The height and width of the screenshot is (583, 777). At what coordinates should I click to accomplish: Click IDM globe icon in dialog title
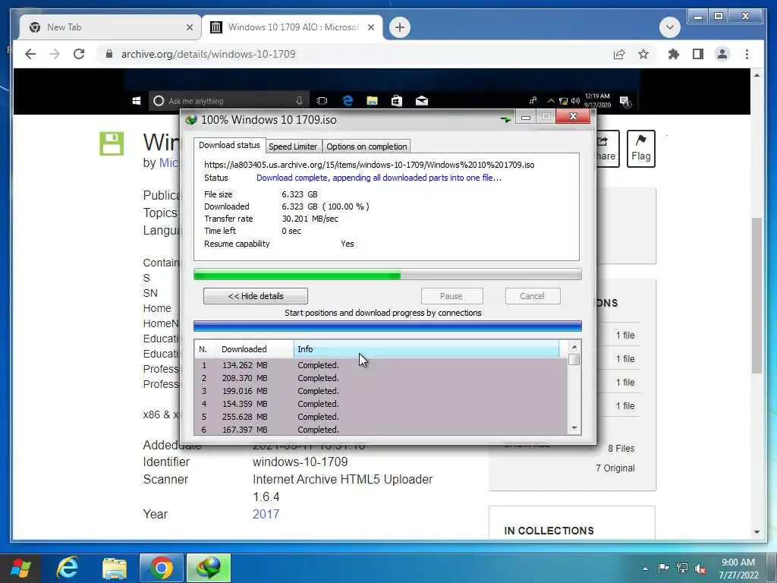pos(190,119)
